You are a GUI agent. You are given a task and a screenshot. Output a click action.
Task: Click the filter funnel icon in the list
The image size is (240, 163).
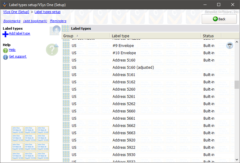[230, 46]
